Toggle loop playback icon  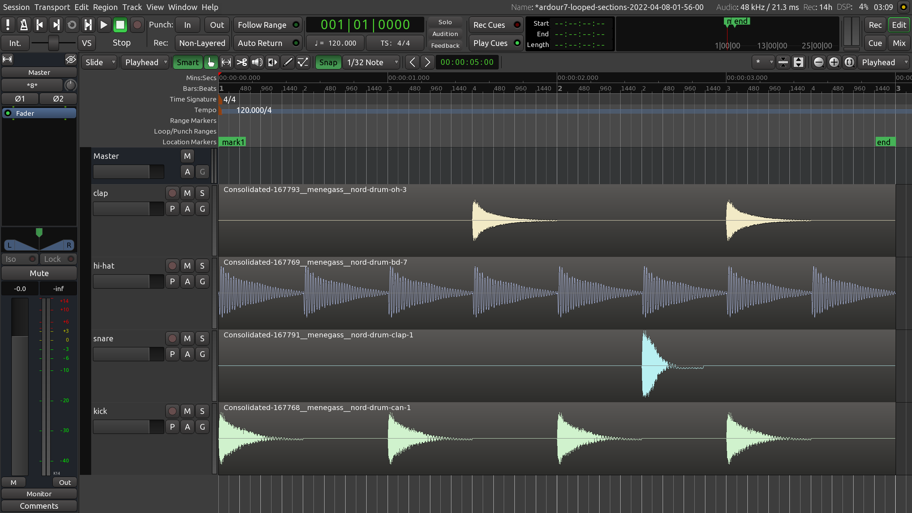click(72, 25)
